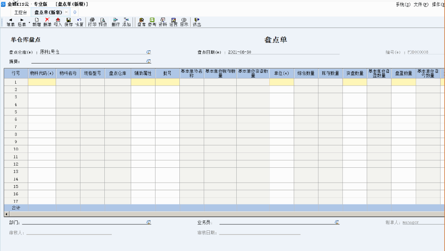Open the 设置 (Settings) toolbar icon
This screenshot has height=251, width=445.
click(x=173, y=22)
